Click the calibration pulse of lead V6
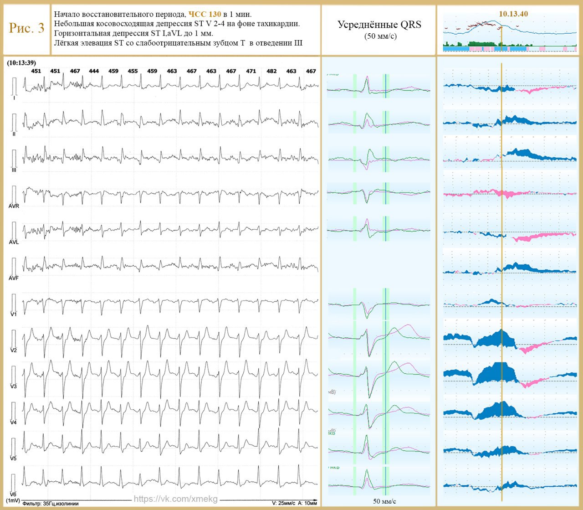Screen dimensions: 583x510 tap(14, 482)
